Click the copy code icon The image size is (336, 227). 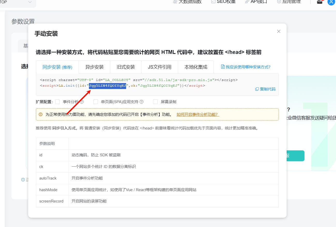[x=257, y=89]
